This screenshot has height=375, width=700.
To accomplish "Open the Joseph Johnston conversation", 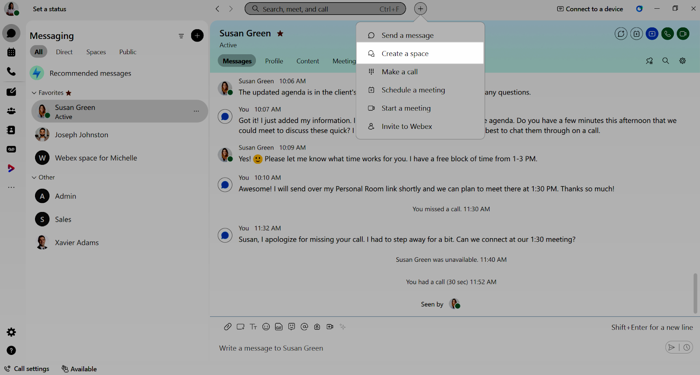I will click(119, 135).
